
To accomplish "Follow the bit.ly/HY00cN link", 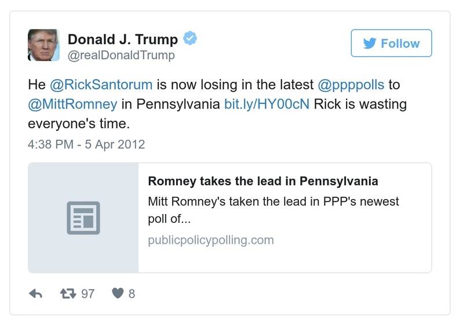I will (x=267, y=104).
